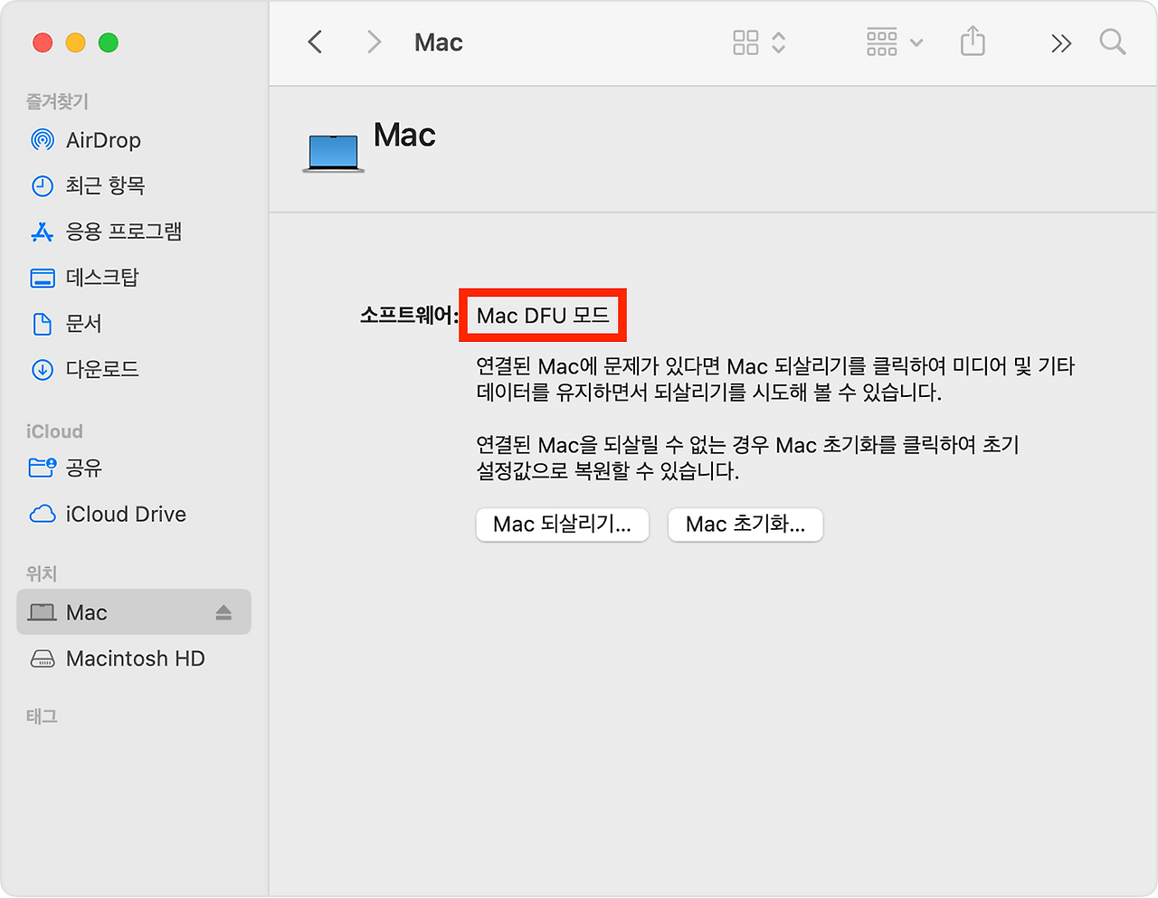Click the 위치 sidebar section header
The width and height of the screenshot is (1158, 898).
pyautogui.click(x=42, y=573)
